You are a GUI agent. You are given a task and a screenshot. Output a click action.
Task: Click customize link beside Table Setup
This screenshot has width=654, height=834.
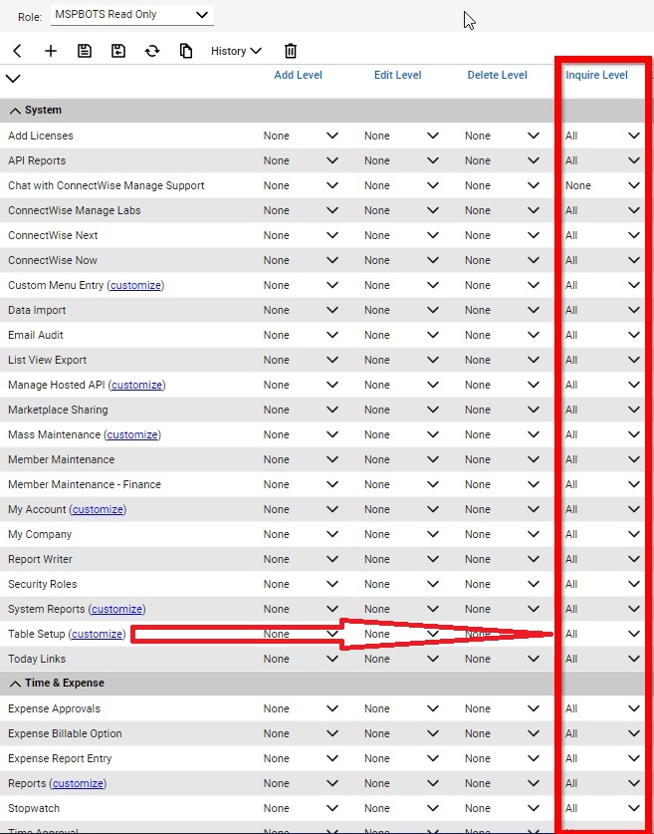98,634
